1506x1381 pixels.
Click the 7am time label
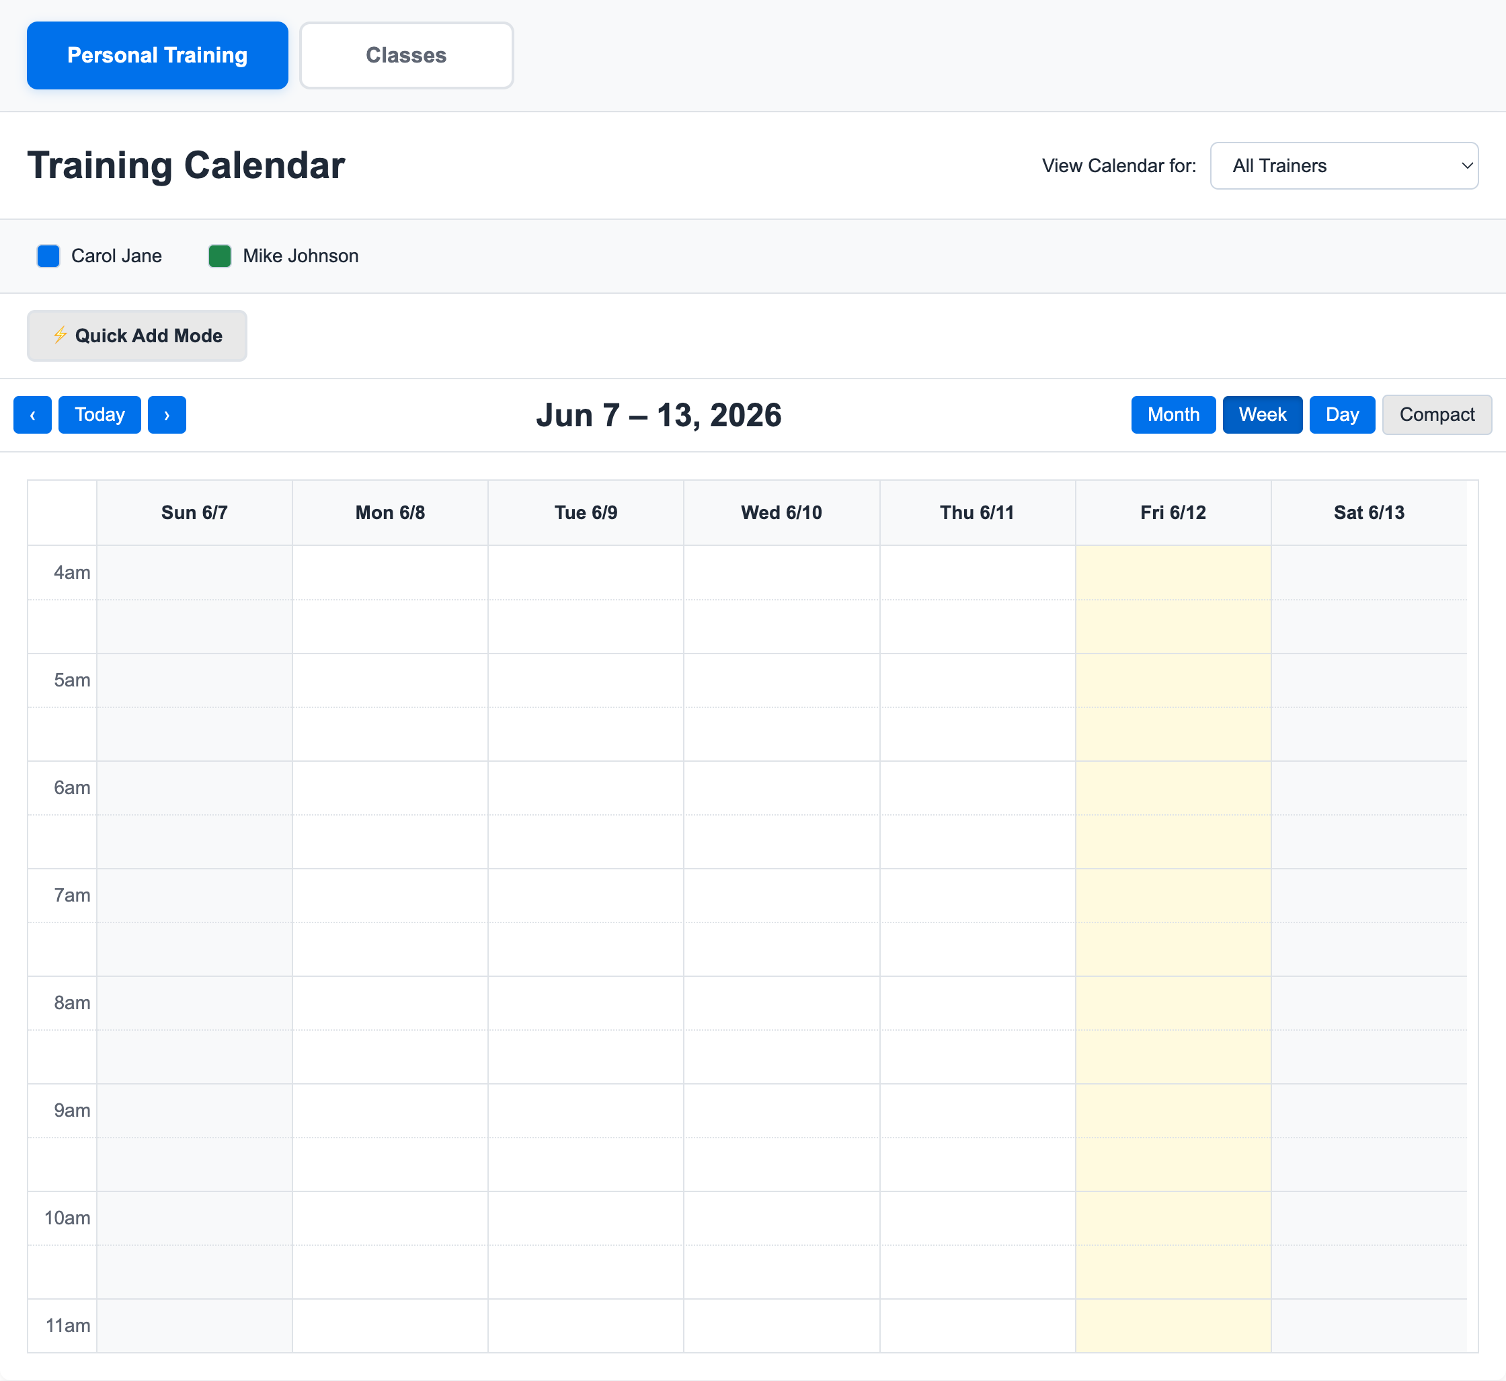point(72,896)
